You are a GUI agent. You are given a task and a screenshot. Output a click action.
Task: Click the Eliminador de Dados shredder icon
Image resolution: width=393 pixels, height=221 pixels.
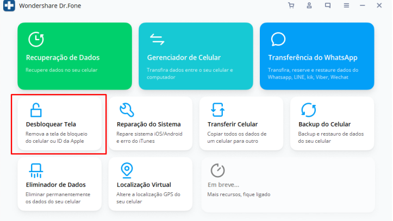click(x=36, y=171)
